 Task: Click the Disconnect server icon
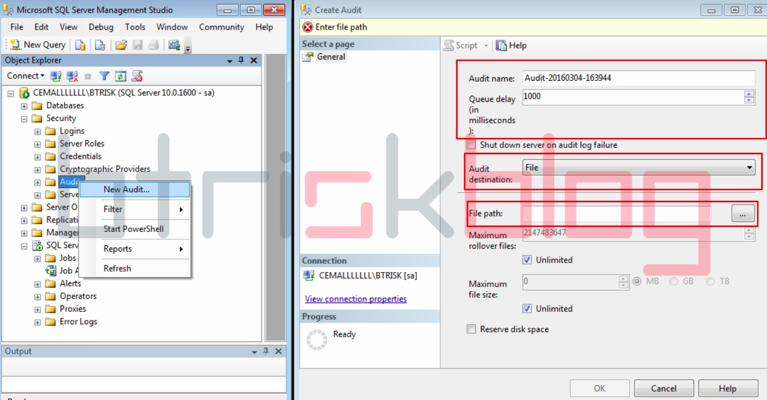(x=72, y=76)
